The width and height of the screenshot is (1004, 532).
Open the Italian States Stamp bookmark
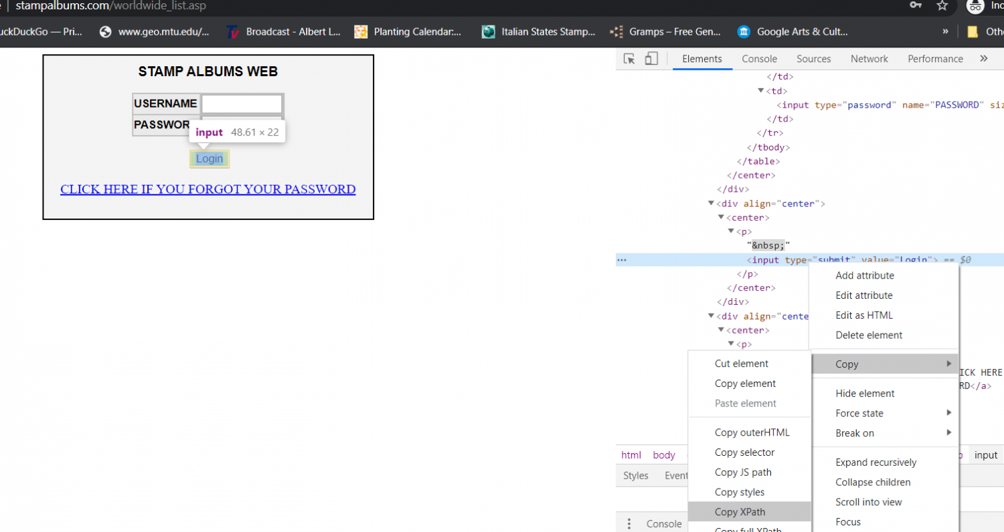tap(539, 31)
